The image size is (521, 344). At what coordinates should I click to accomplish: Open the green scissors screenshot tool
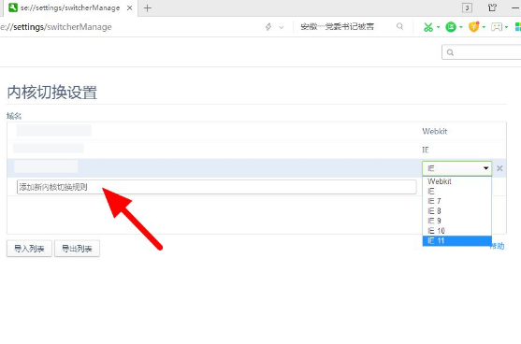pyautogui.click(x=428, y=27)
